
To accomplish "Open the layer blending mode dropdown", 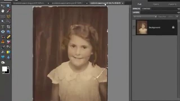I will (145, 17).
